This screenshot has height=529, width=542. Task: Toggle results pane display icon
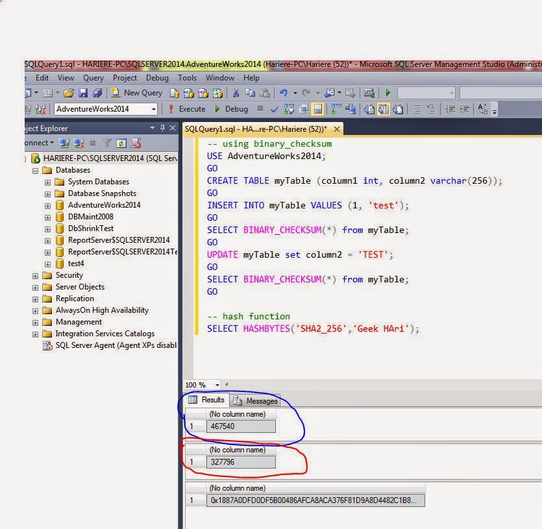coord(317,109)
